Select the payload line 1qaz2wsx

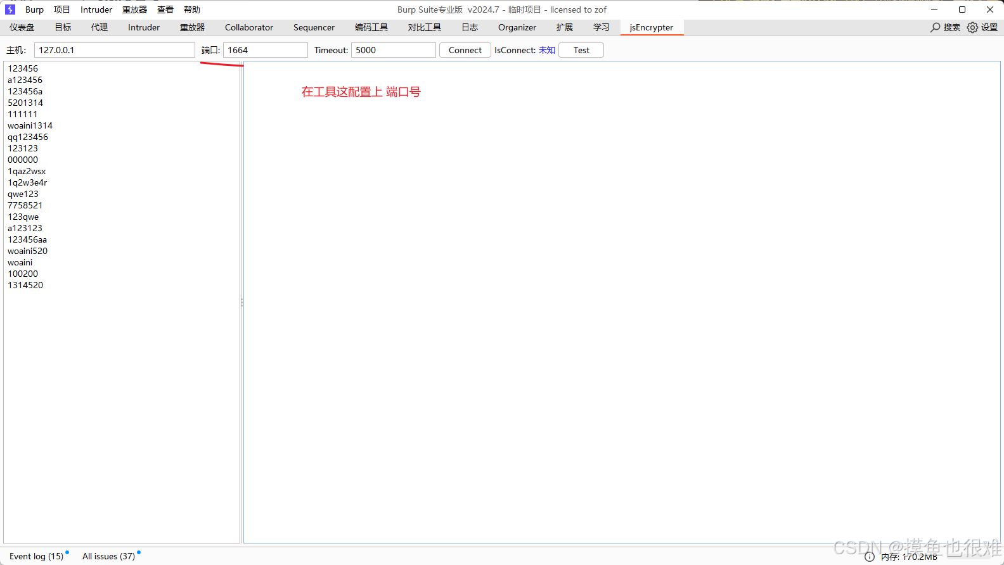click(x=27, y=171)
